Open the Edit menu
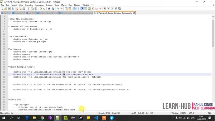215x121 pixels. [x=8, y=5]
